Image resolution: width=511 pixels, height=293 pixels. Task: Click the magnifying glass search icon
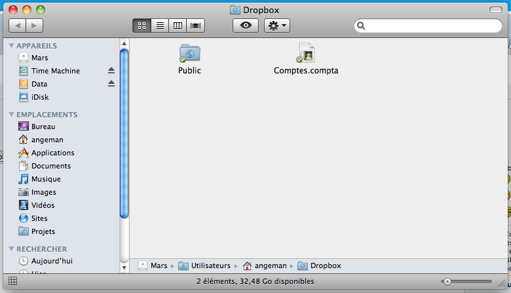(x=361, y=26)
